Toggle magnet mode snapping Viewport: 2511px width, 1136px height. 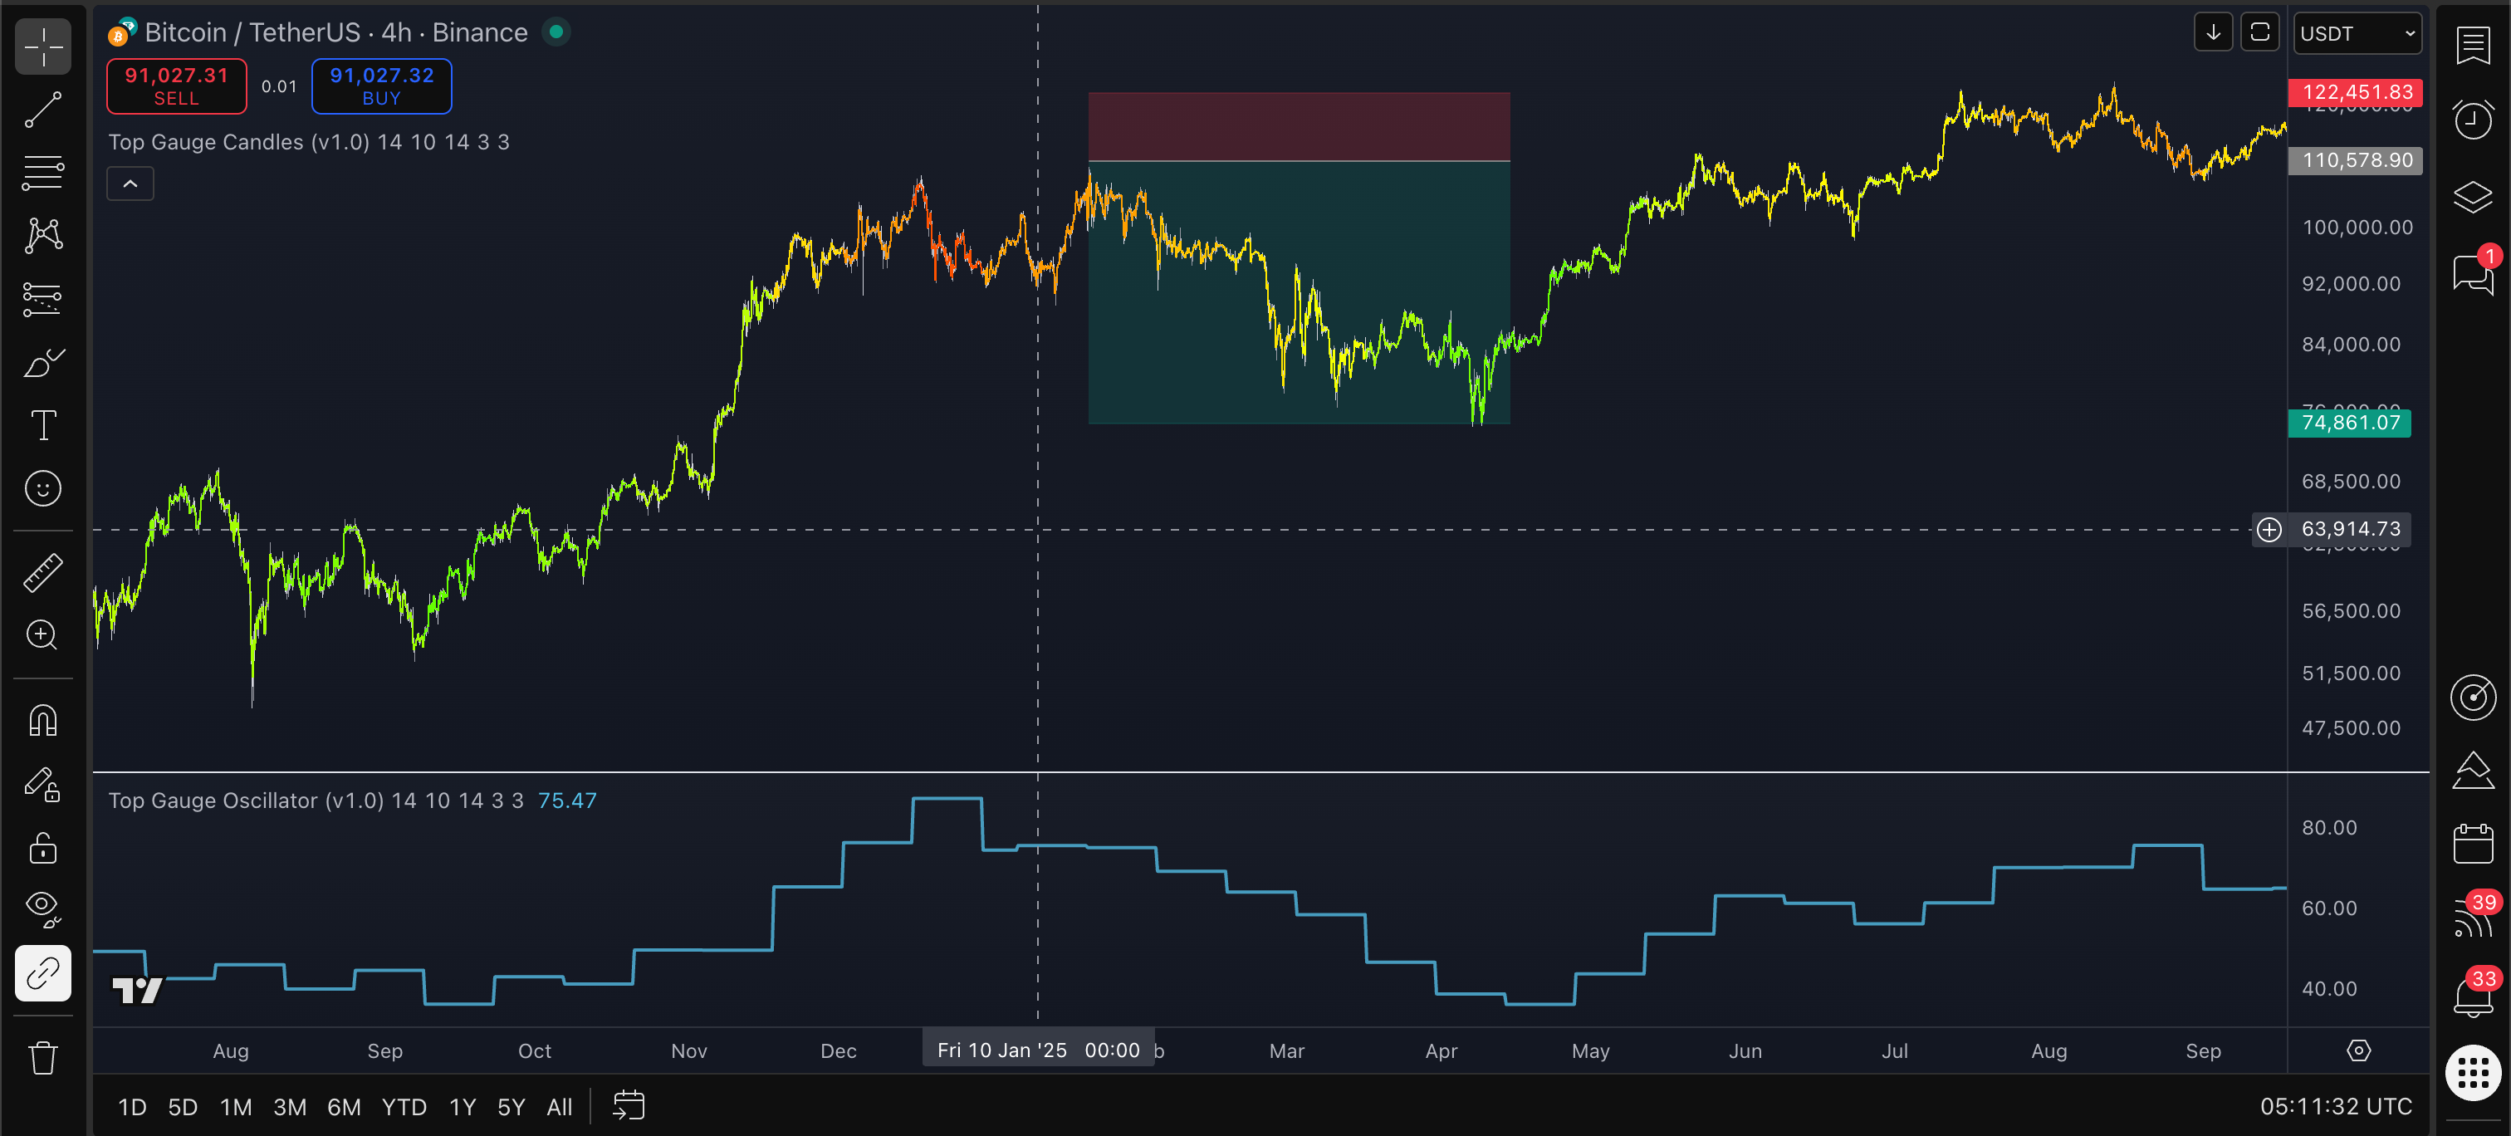pos(43,721)
